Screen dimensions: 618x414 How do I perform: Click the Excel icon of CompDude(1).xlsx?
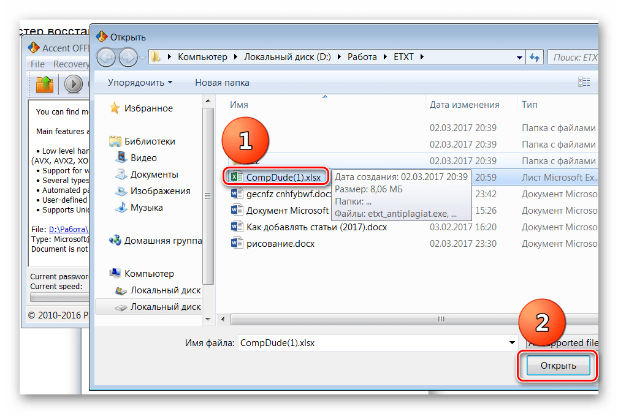(236, 177)
